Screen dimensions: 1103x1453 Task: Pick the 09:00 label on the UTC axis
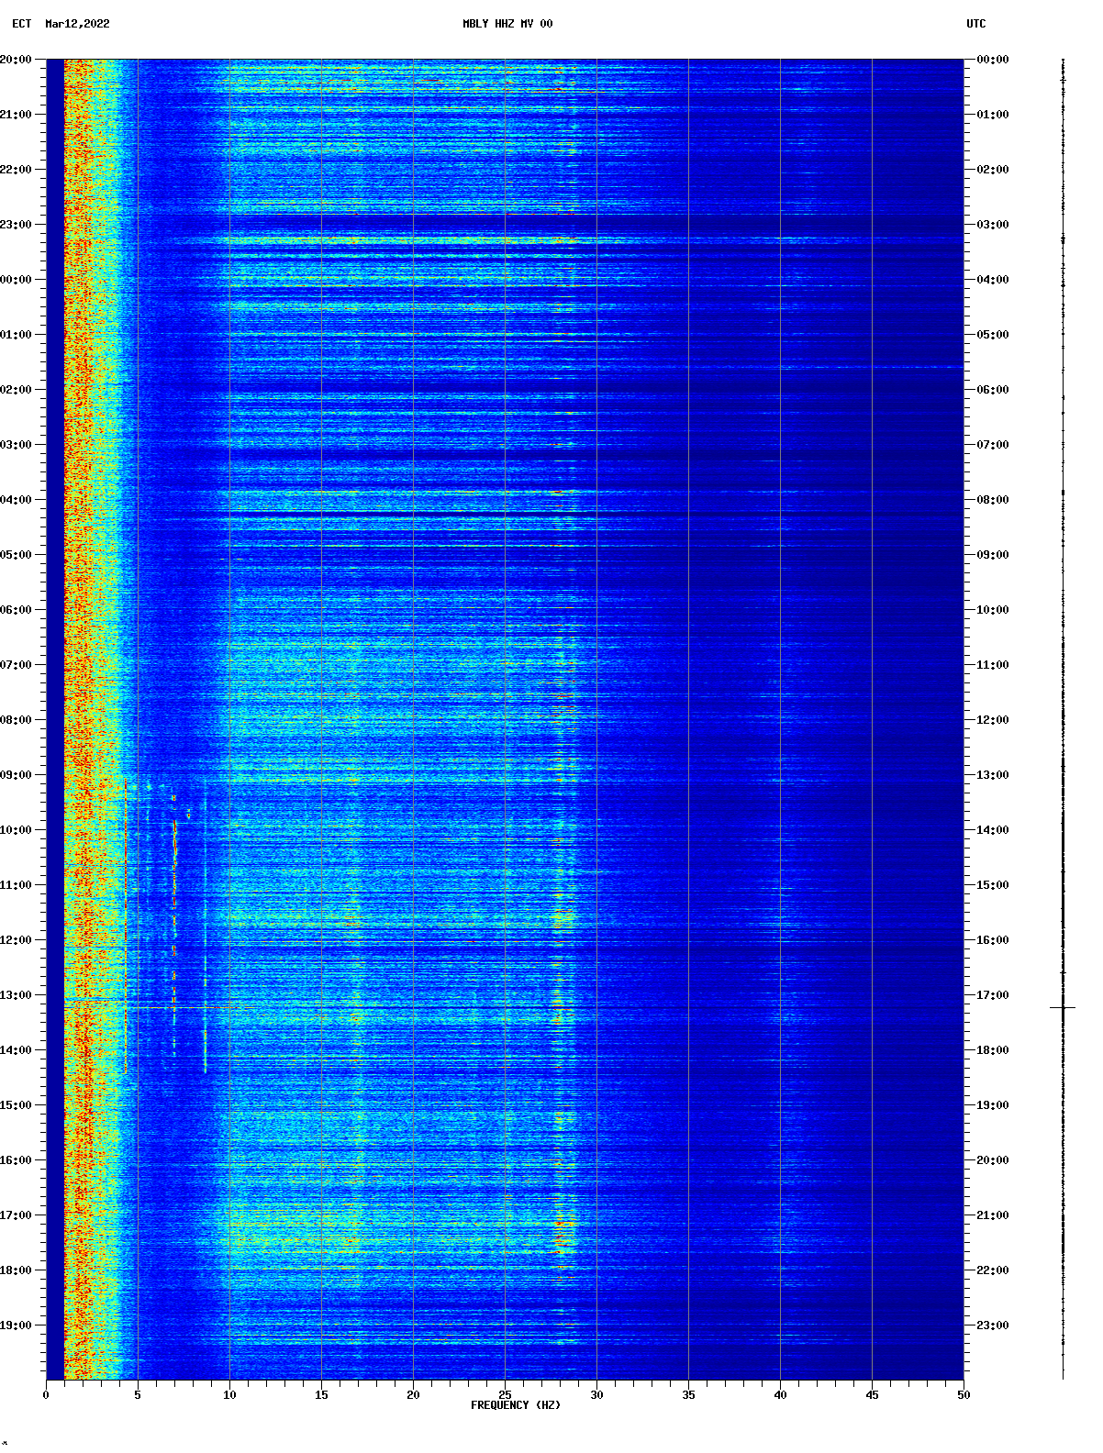click(993, 555)
